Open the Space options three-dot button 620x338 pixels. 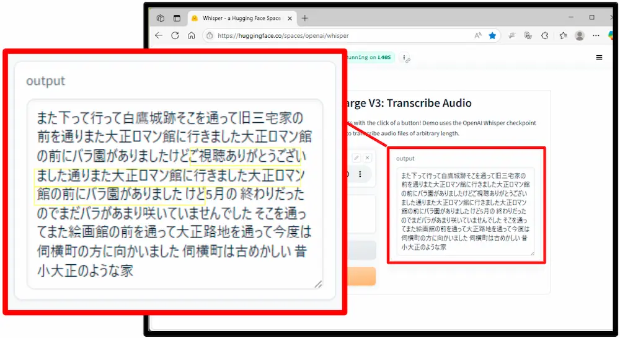(405, 58)
